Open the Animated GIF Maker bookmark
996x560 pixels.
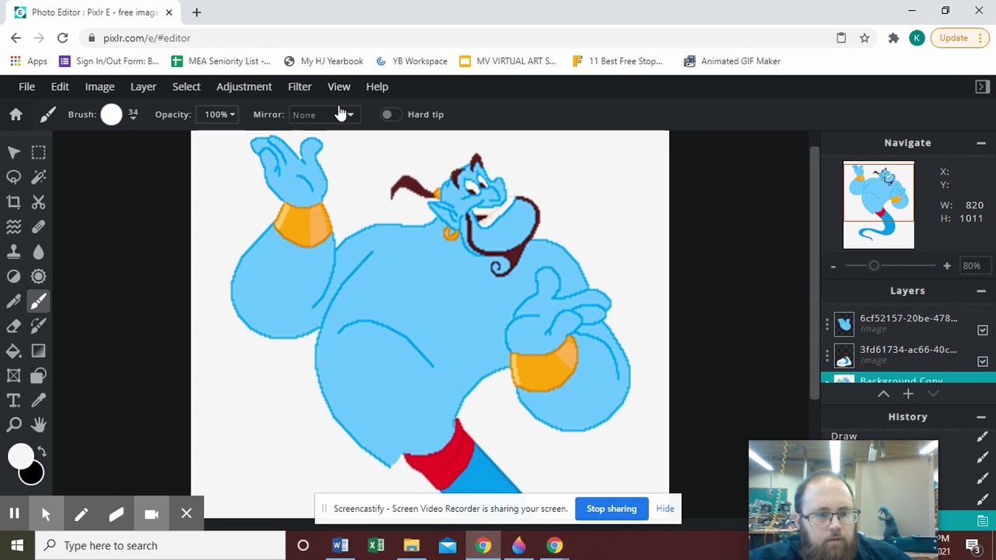click(731, 61)
